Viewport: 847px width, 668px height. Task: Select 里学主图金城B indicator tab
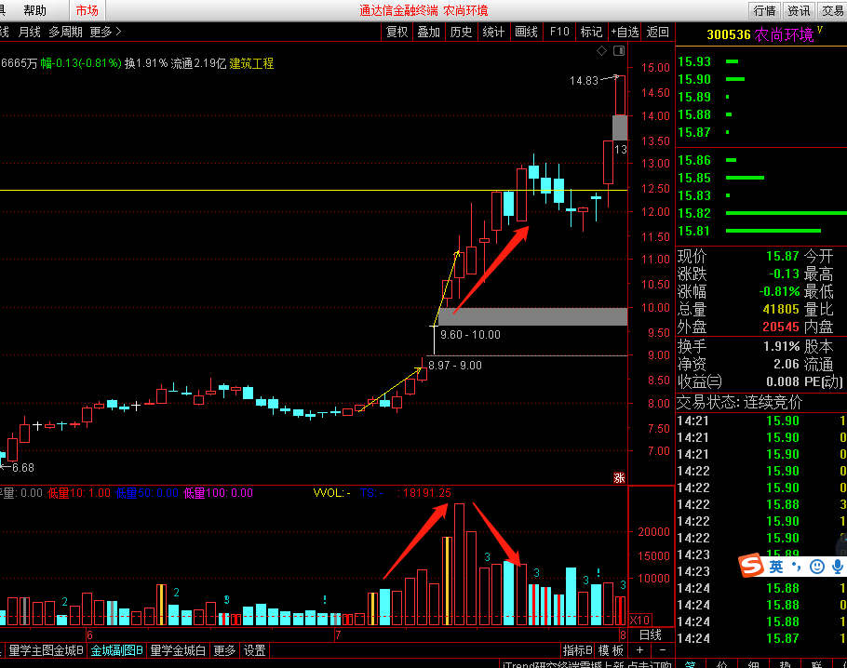46,650
